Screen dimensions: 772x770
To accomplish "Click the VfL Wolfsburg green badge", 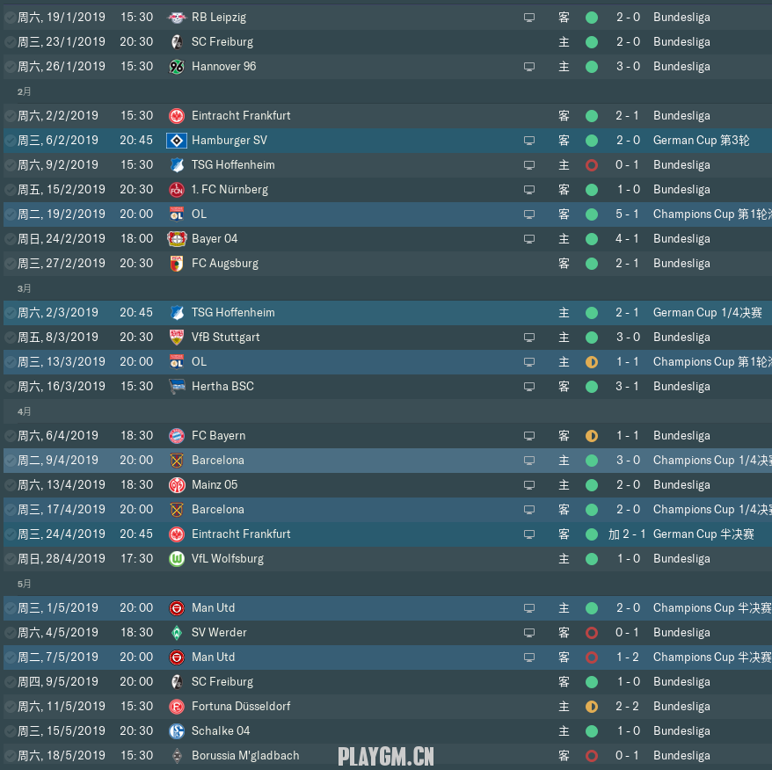I will pos(177,559).
